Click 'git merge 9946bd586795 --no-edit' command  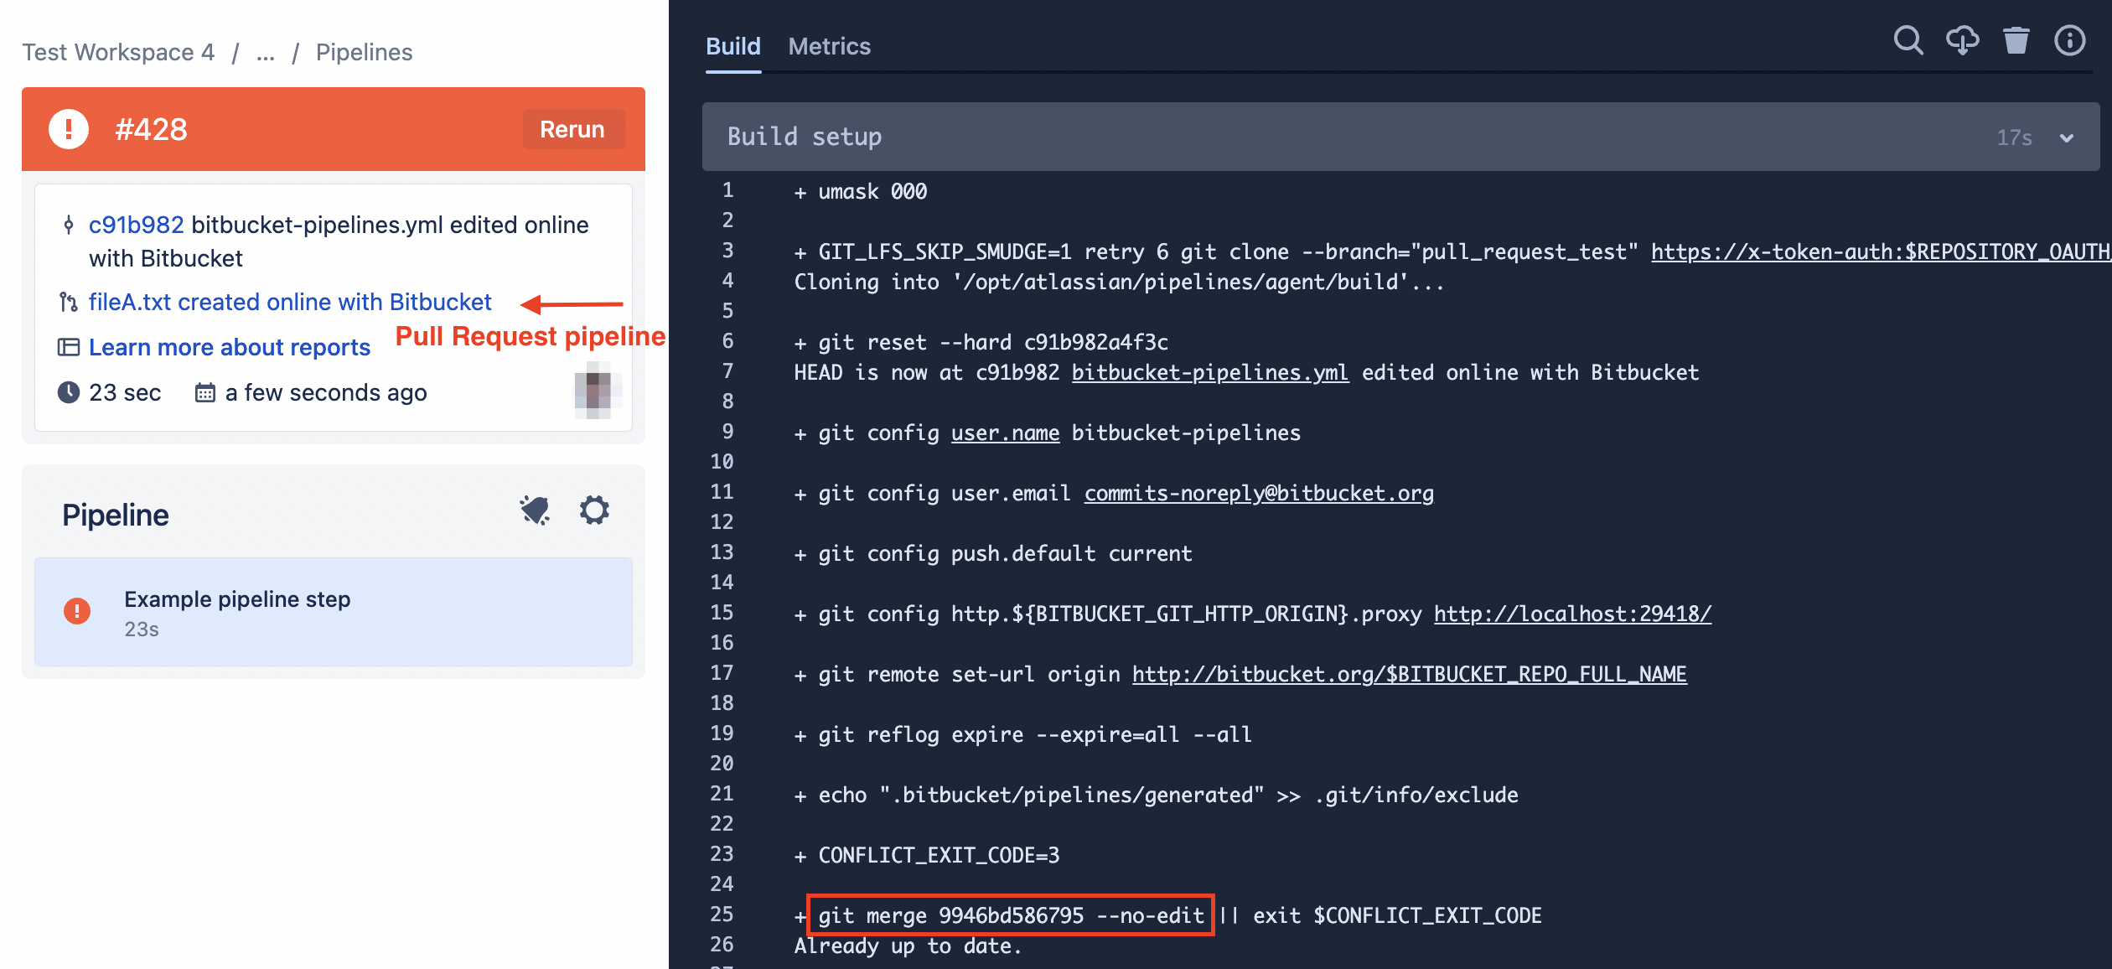(1011, 915)
